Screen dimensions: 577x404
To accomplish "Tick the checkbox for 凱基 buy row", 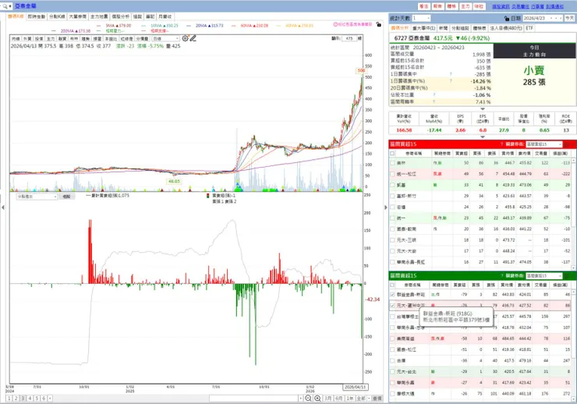I will pyautogui.click(x=392, y=185).
